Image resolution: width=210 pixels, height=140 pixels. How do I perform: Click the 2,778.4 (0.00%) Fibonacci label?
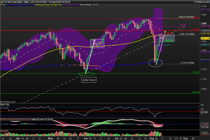point(187,63)
